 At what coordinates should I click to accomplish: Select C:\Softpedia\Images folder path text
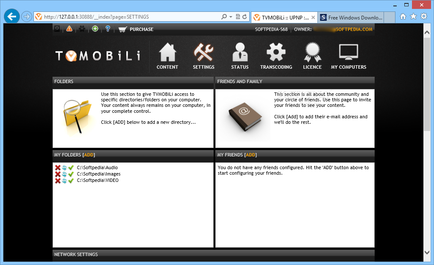pyautogui.click(x=99, y=174)
